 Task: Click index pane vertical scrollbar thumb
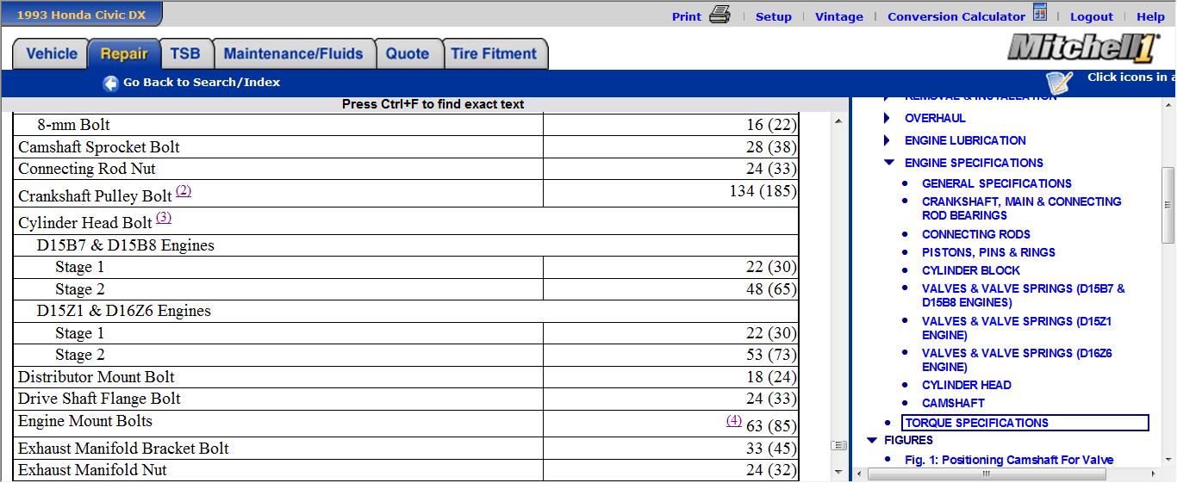pyautogui.click(x=1168, y=205)
